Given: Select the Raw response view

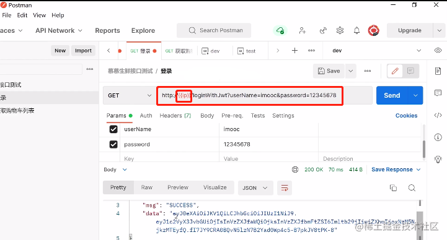Looking at the screenshot, I should (x=146, y=187).
